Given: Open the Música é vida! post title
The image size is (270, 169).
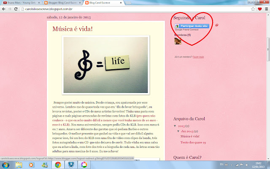Looking at the screenshot, I should click(73, 29).
